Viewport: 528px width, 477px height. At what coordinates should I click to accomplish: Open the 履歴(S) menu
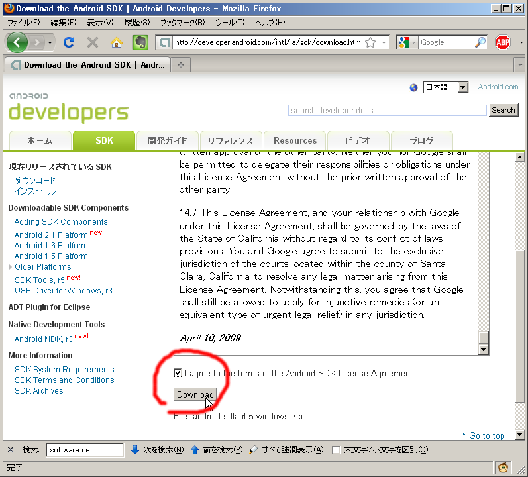click(x=136, y=23)
